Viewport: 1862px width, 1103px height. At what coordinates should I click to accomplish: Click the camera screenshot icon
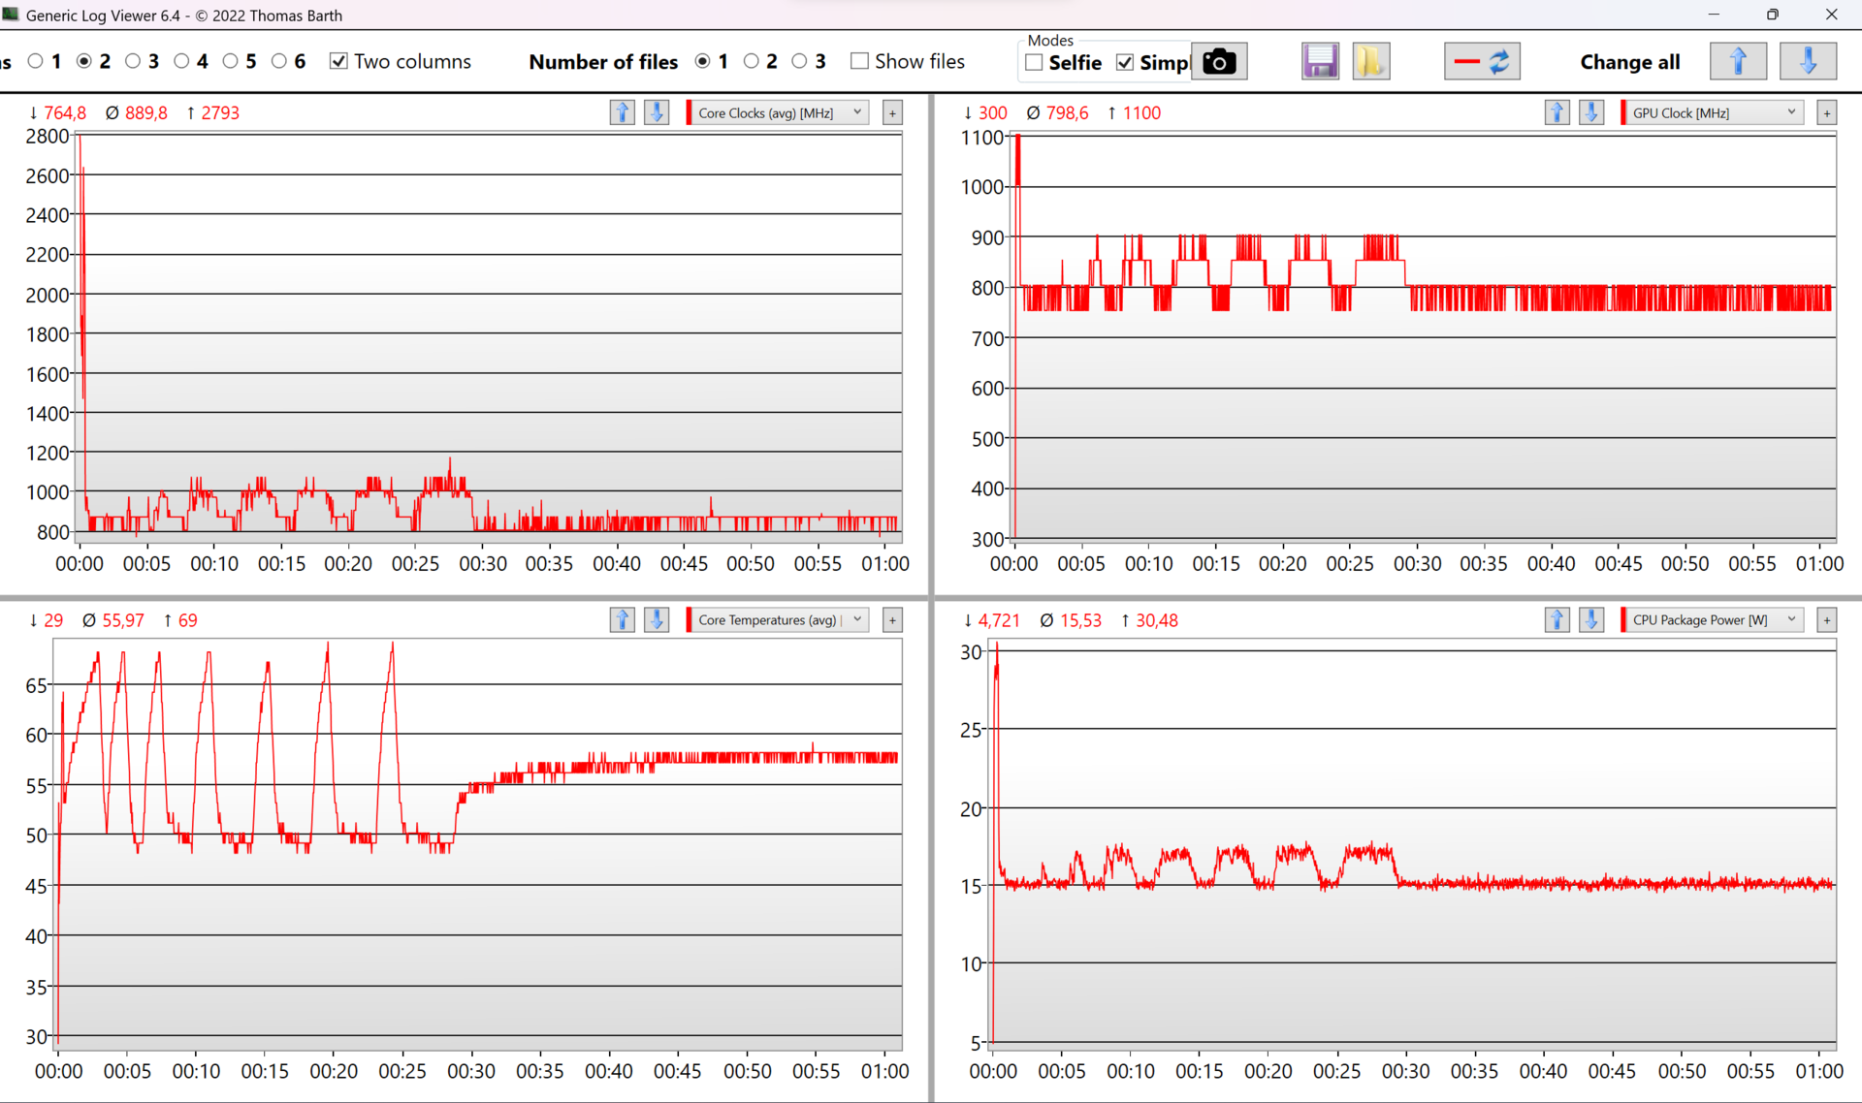coord(1218,62)
